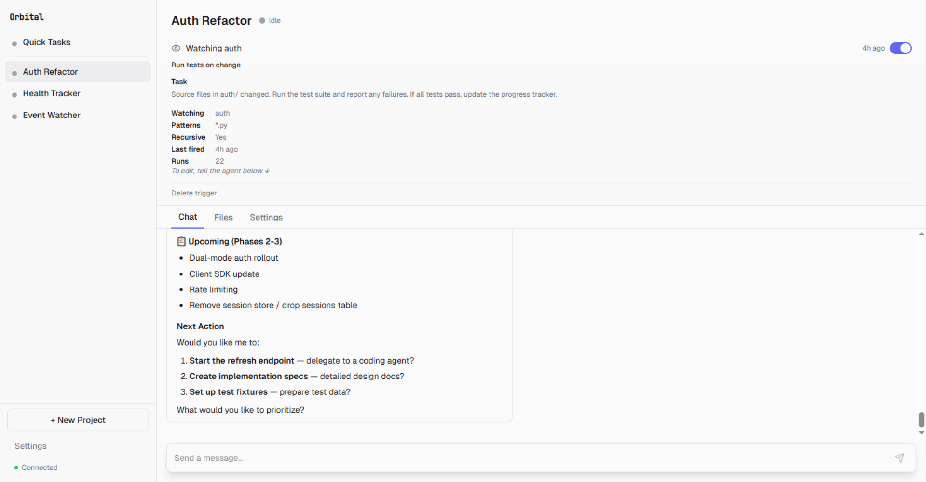
Task: Select the Health Tracker project
Action: pos(52,93)
